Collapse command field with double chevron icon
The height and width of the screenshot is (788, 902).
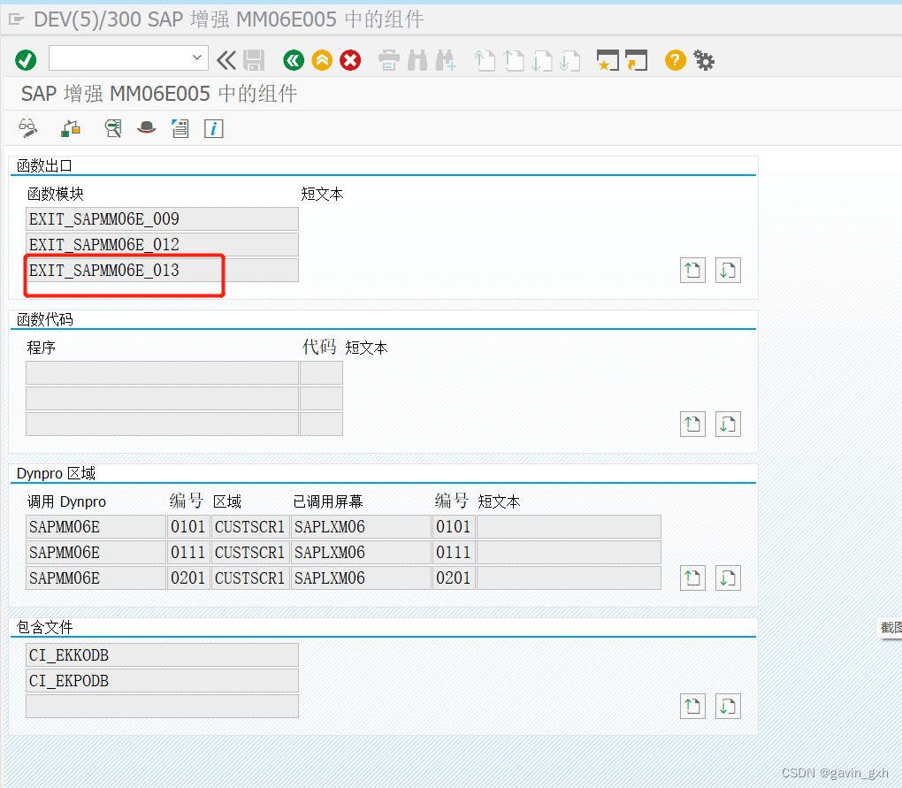[226, 60]
